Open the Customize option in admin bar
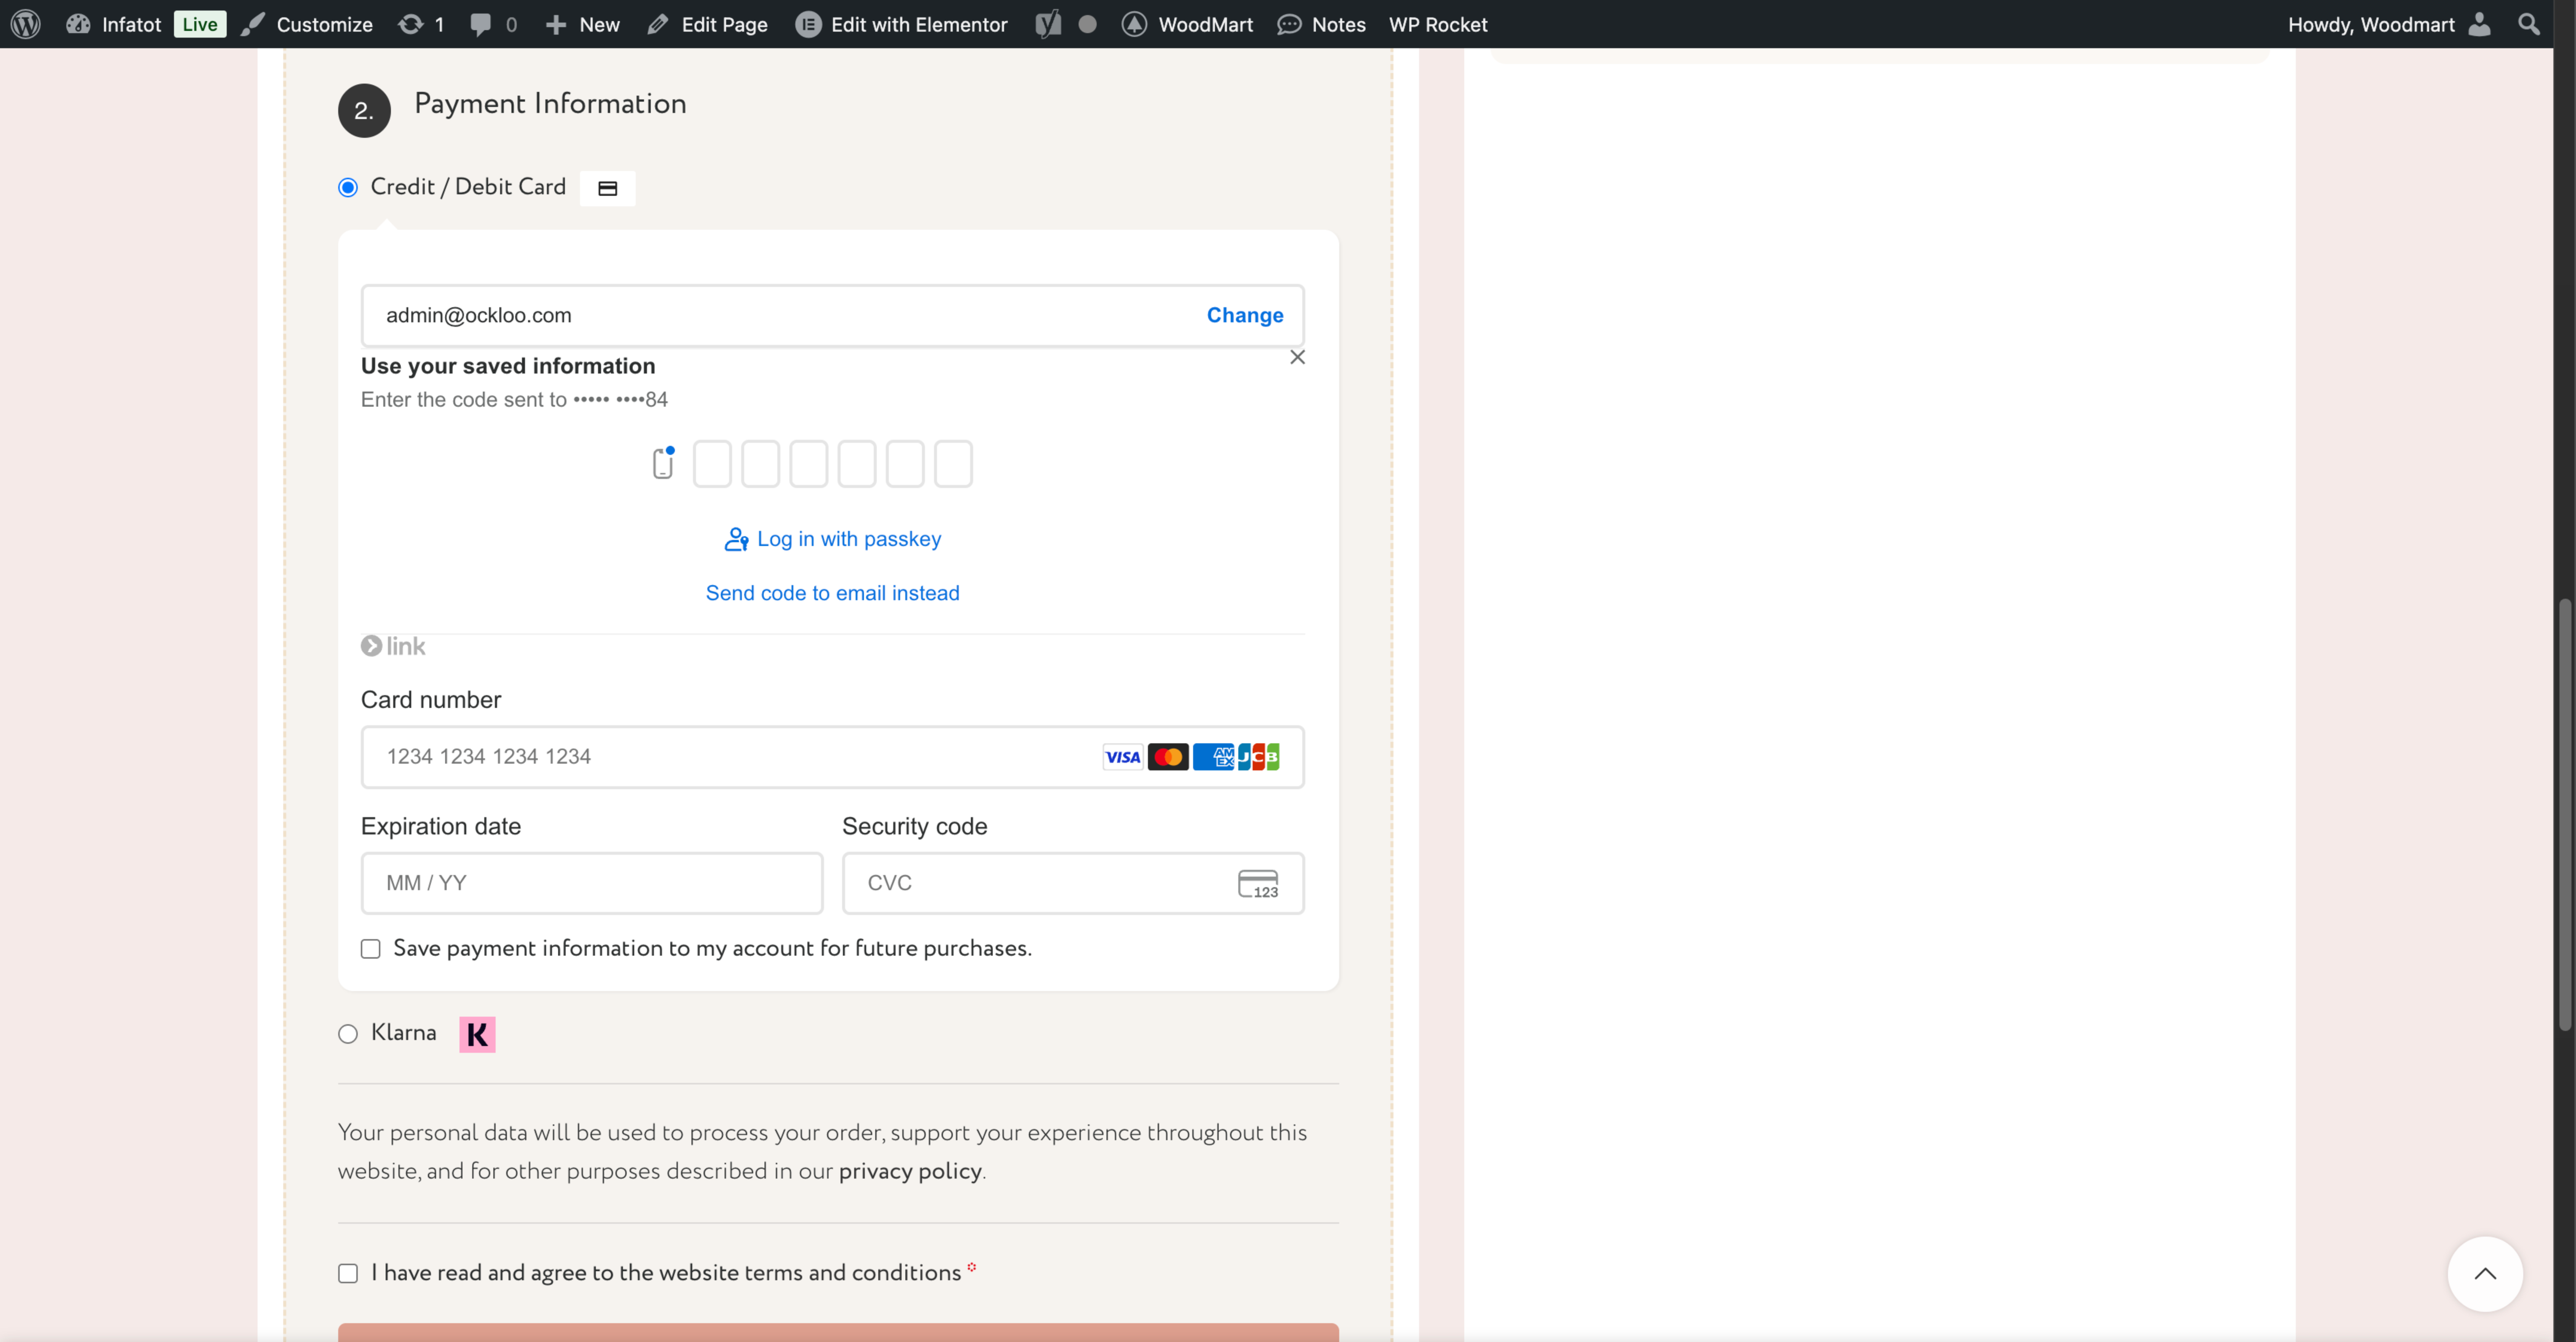 (307, 24)
